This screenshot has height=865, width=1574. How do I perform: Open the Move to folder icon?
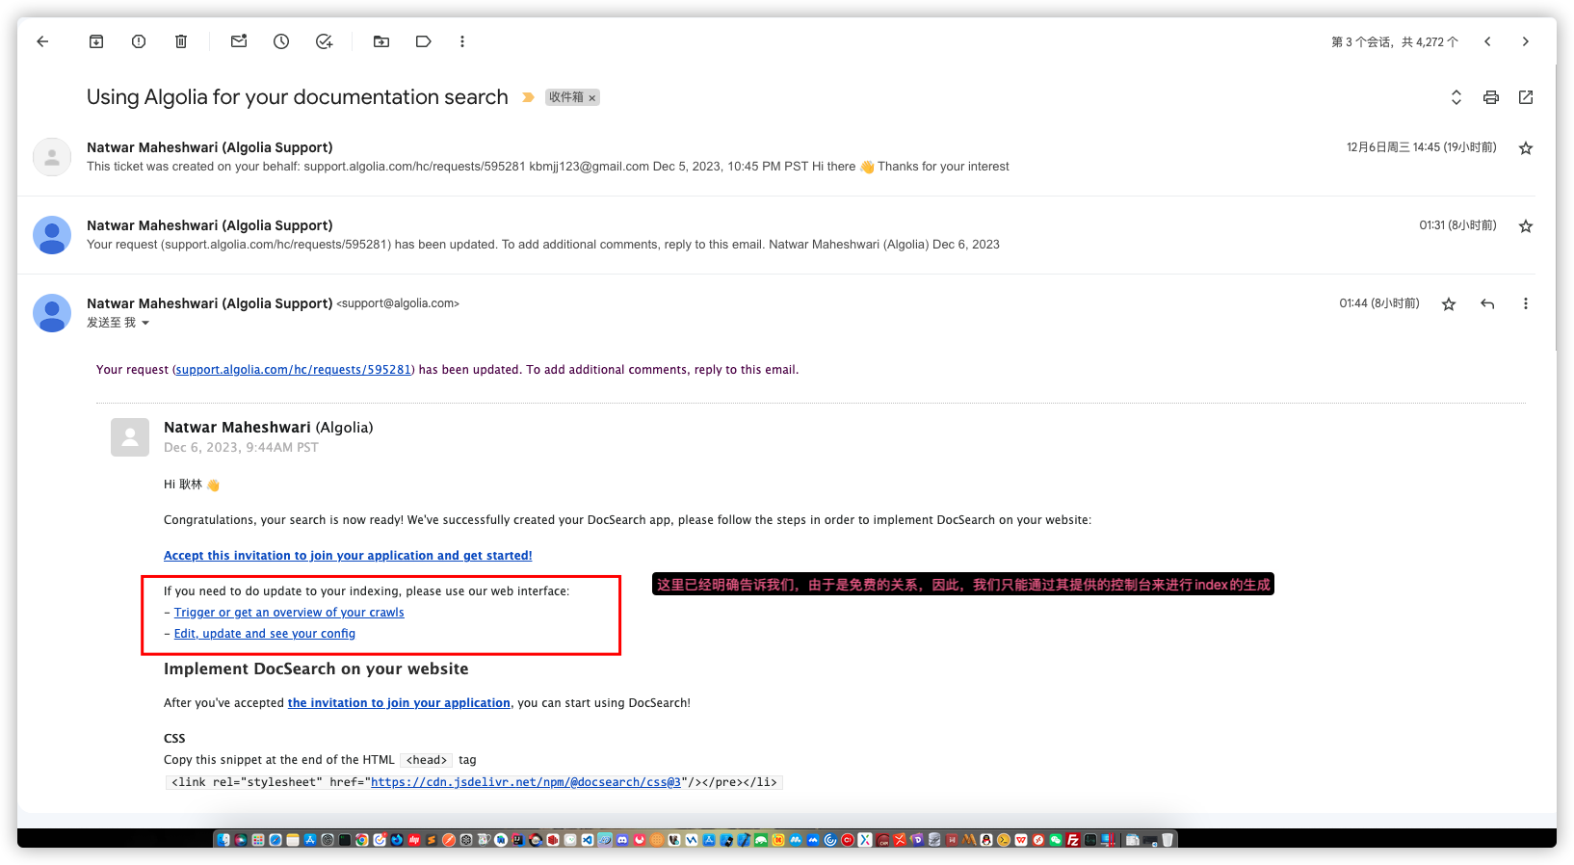[x=381, y=41]
